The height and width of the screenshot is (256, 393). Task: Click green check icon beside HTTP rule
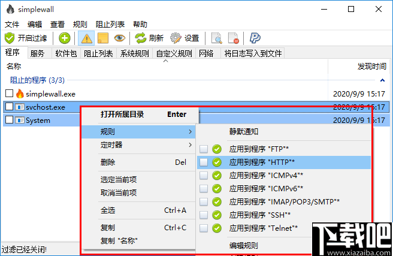pyautogui.click(x=217, y=162)
